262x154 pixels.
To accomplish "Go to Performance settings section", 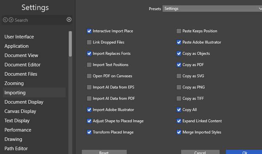I will coord(18,130).
